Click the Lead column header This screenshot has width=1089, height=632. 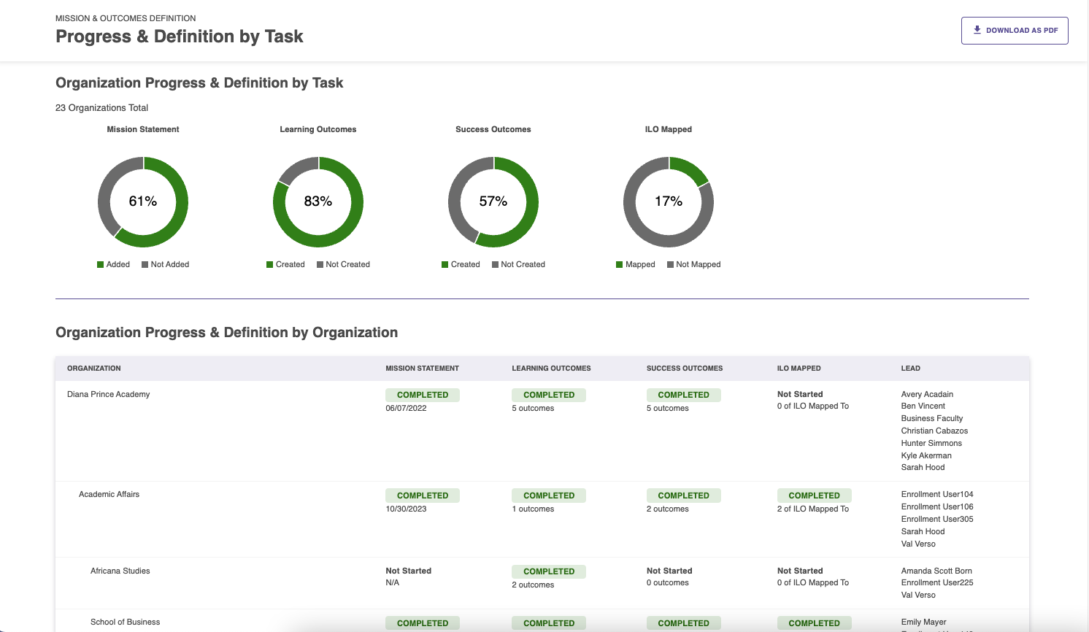[x=911, y=369]
